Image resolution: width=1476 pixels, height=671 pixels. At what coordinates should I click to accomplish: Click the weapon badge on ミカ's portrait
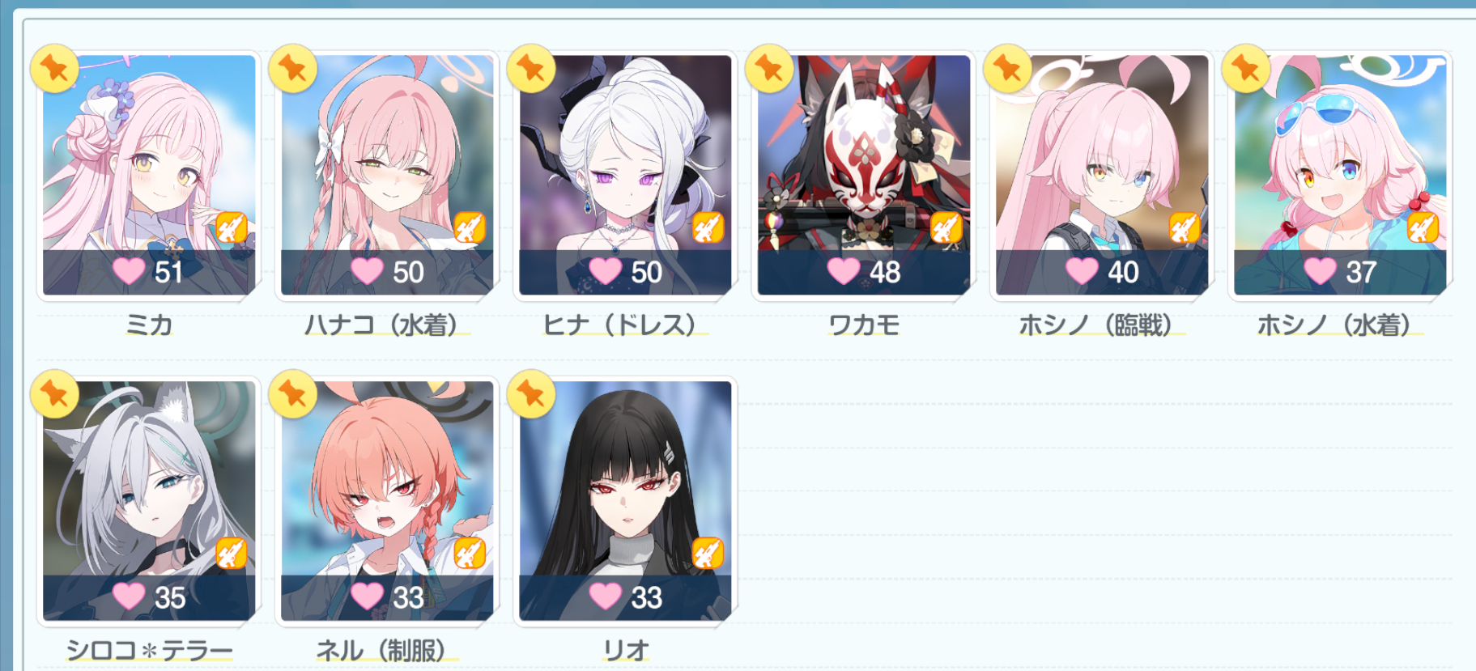pos(231,227)
